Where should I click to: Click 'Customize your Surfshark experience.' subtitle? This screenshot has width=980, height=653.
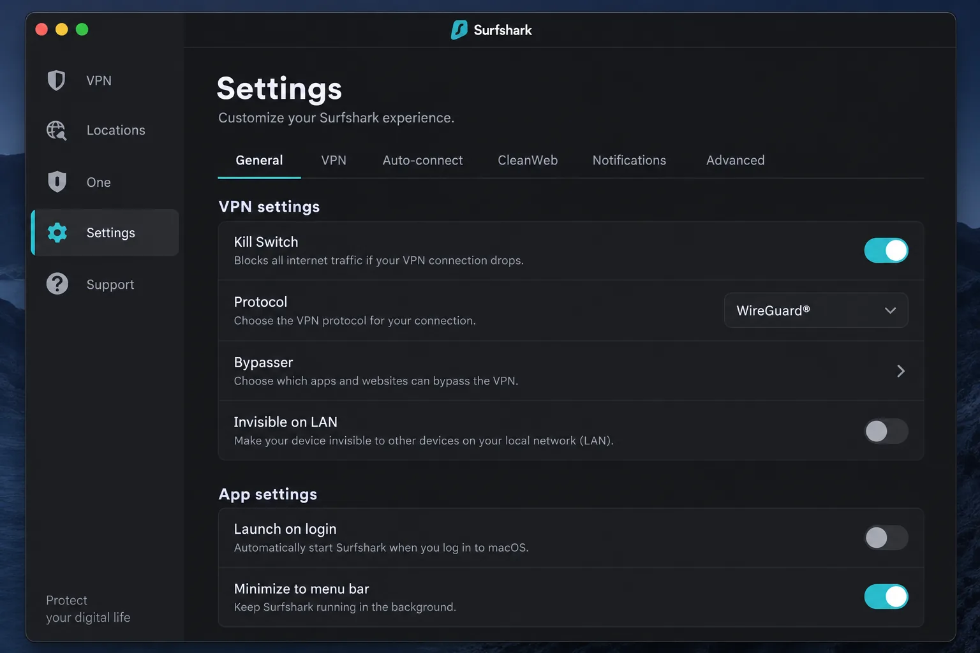point(336,118)
